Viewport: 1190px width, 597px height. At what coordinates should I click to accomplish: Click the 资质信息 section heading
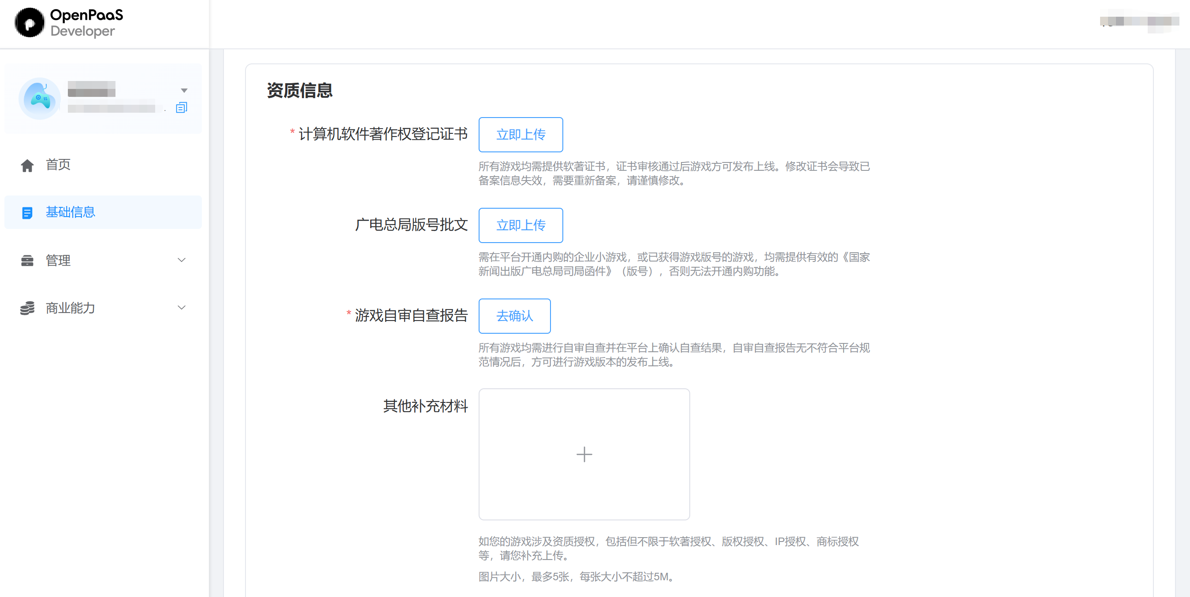300,90
